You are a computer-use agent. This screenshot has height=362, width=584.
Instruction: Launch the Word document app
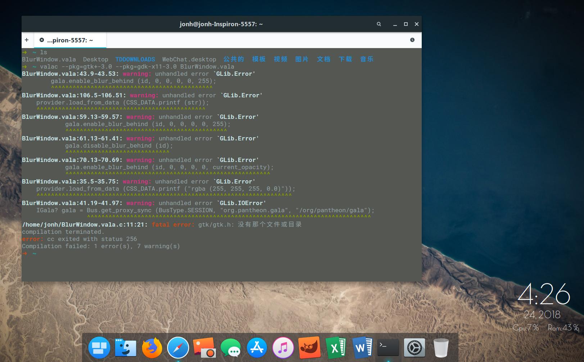(362, 348)
